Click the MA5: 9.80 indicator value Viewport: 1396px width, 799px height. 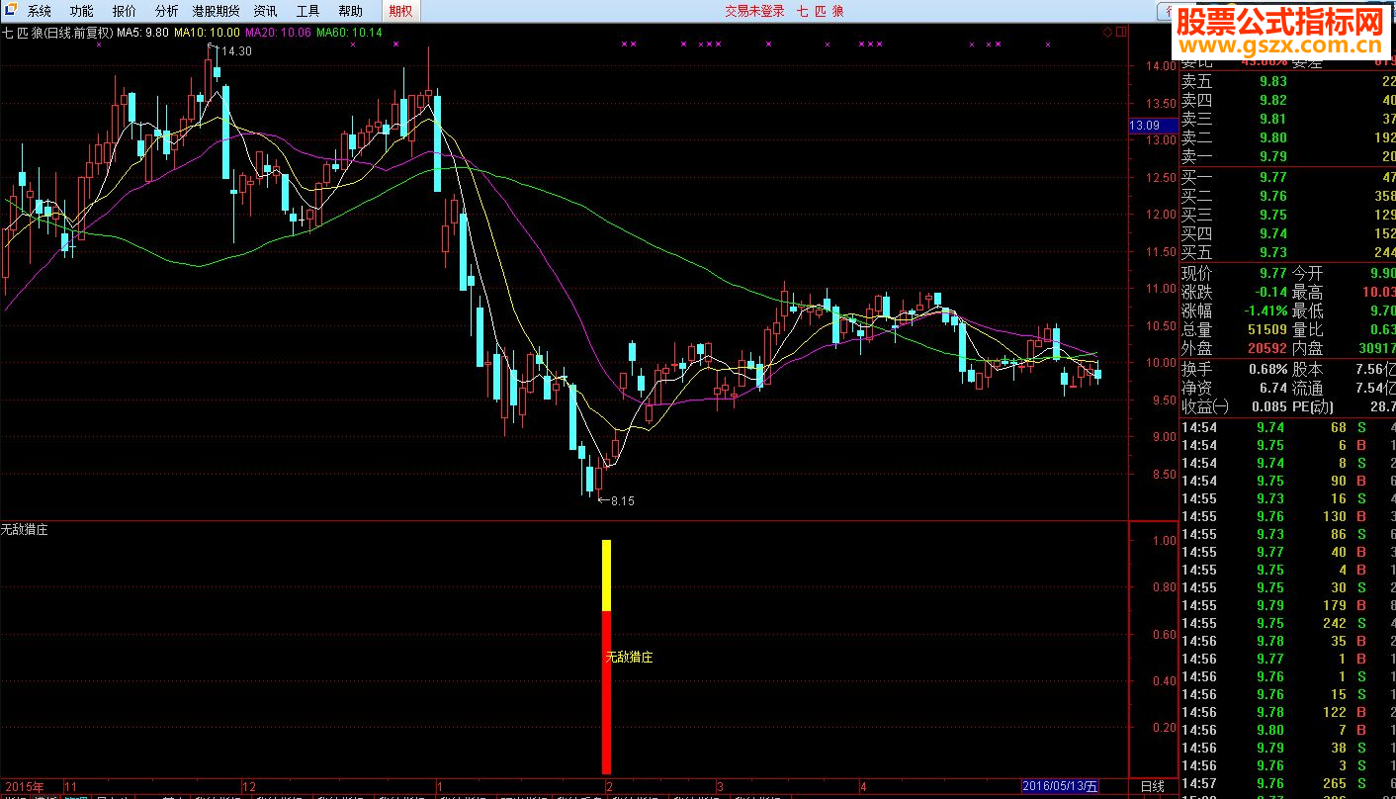[143, 32]
